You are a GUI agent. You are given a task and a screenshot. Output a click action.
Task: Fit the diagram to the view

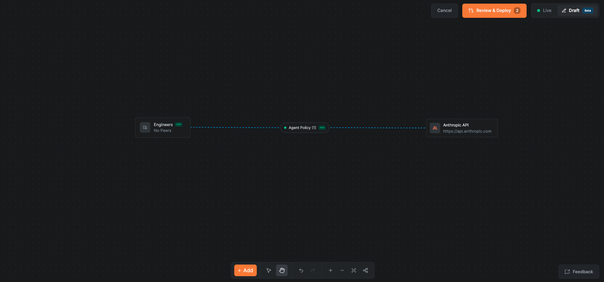tap(354, 270)
